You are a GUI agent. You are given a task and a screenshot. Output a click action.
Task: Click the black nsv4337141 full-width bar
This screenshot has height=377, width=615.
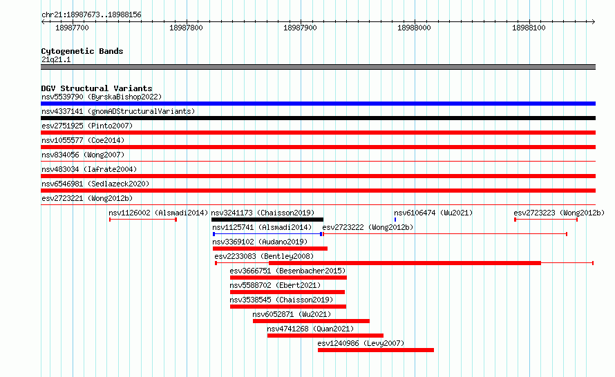318,118
